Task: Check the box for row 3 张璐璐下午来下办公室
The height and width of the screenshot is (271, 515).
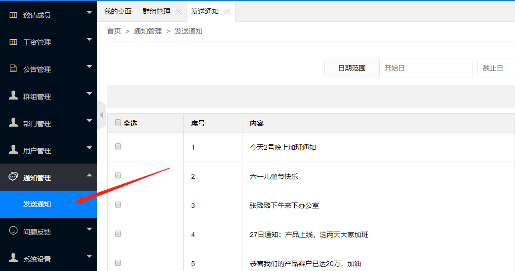Action: (x=118, y=204)
